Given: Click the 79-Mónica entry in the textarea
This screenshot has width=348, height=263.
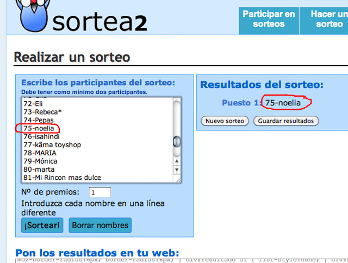Looking at the screenshot, I should point(40,161).
